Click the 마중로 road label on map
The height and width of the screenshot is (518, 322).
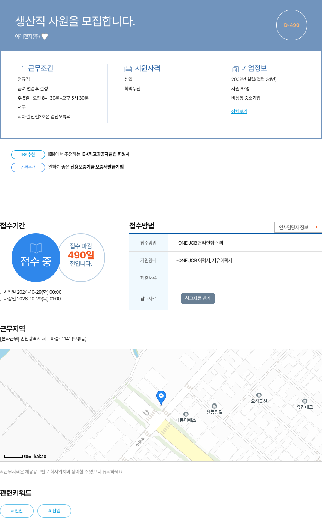(x=140, y=442)
